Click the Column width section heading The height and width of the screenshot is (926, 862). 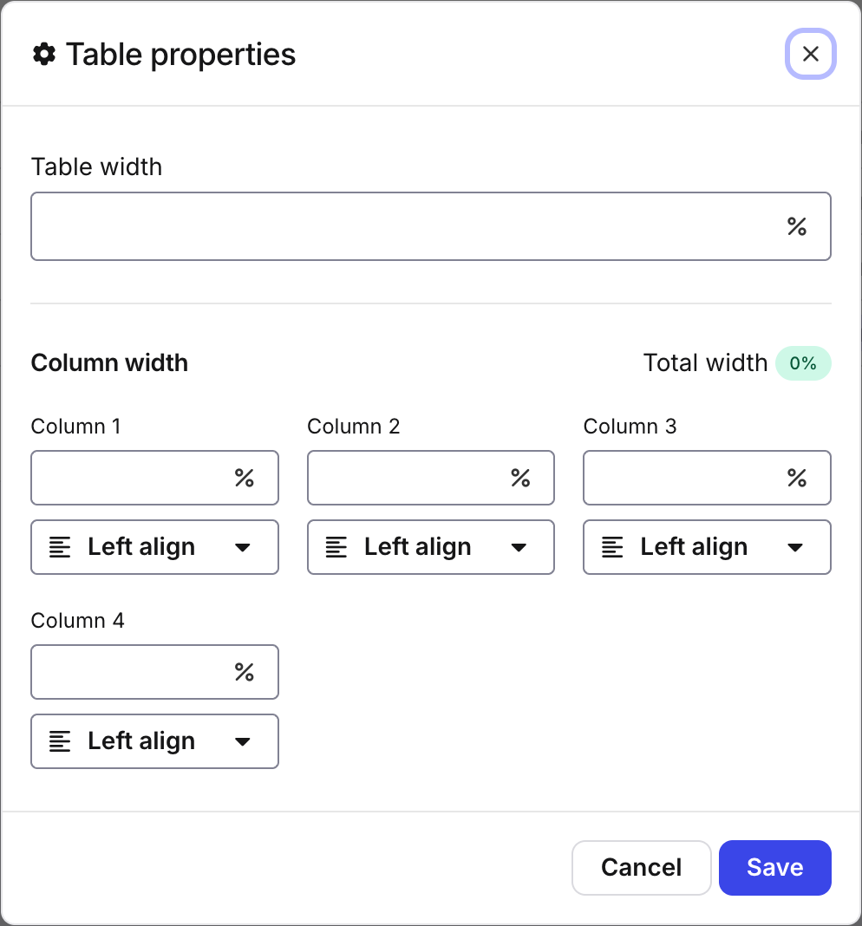[109, 362]
